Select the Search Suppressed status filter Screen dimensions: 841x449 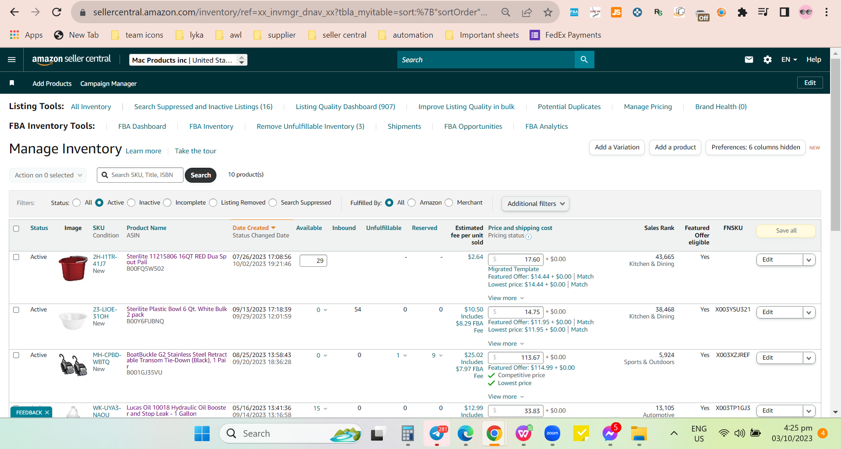273,203
